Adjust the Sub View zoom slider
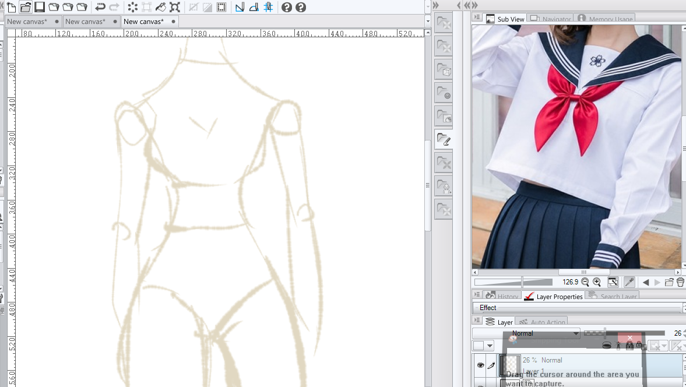This screenshot has width=686, height=387. coord(513,282)
